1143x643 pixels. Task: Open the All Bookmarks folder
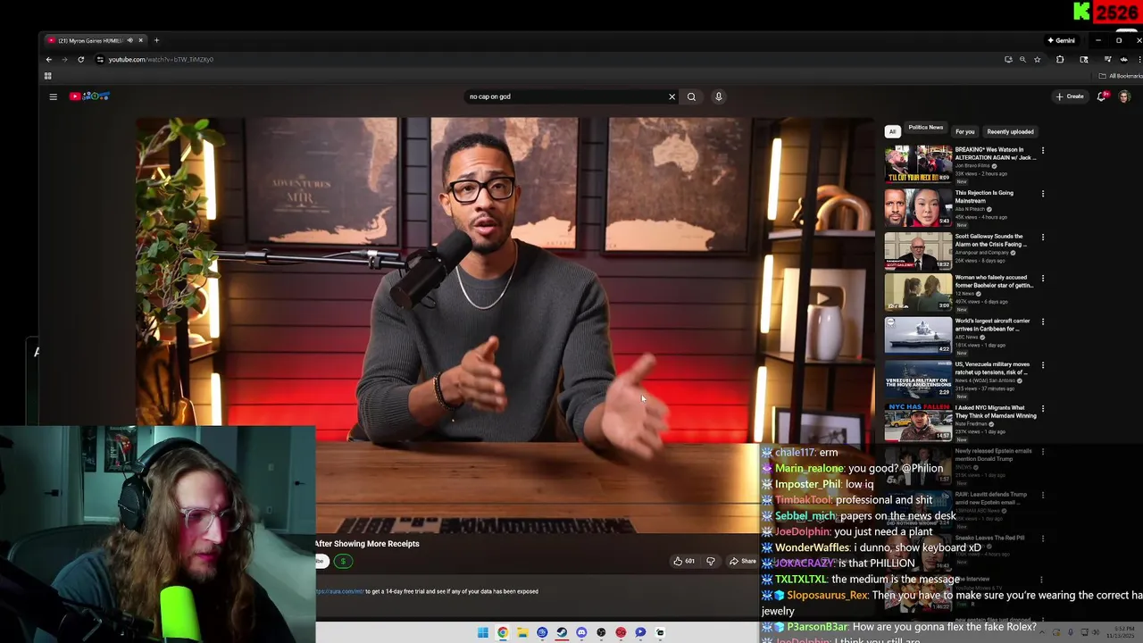(1121, 76)
